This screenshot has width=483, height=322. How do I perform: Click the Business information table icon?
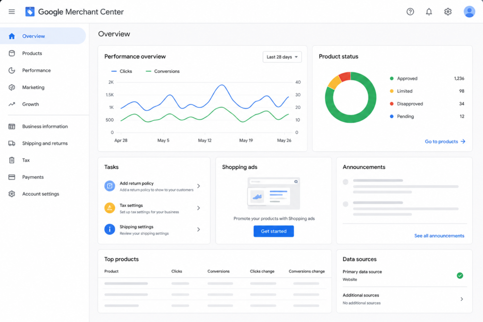pos(12,126)
